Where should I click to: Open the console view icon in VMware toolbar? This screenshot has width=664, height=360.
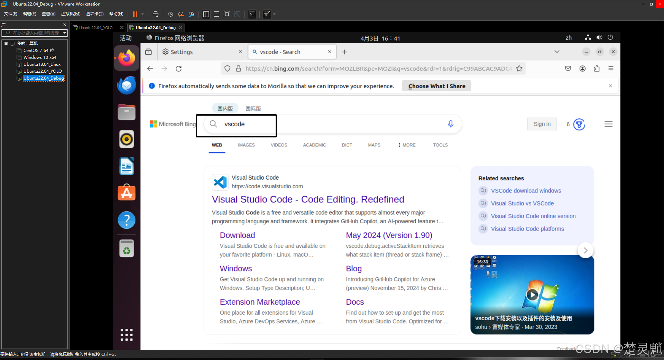252,14
